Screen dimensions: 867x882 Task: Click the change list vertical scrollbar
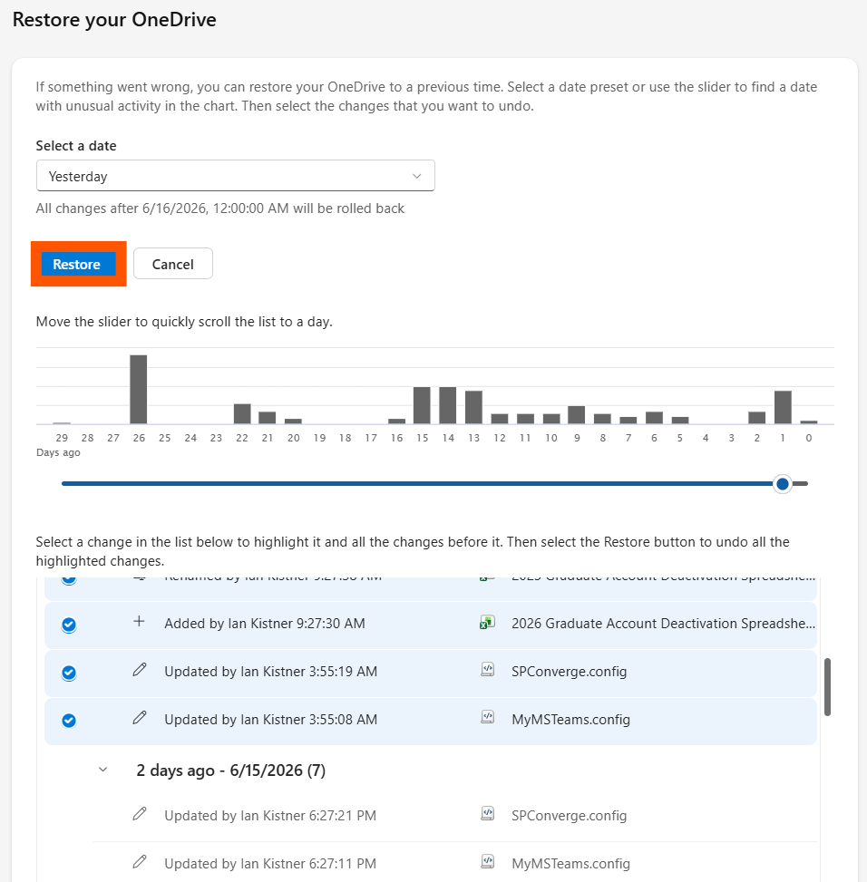tap(827, 687)
